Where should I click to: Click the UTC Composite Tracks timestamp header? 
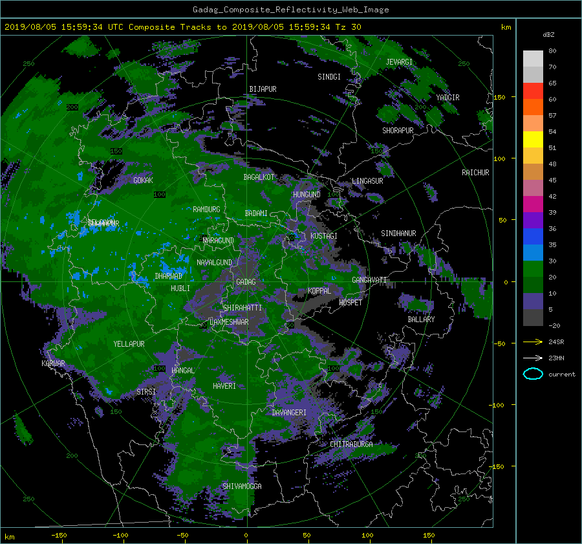[x=182, y=27]
